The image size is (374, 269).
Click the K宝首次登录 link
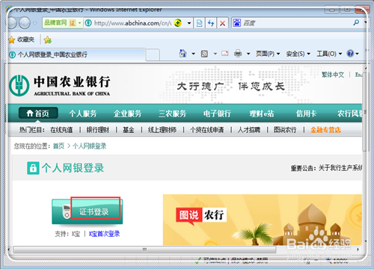(x=104, y=234)
